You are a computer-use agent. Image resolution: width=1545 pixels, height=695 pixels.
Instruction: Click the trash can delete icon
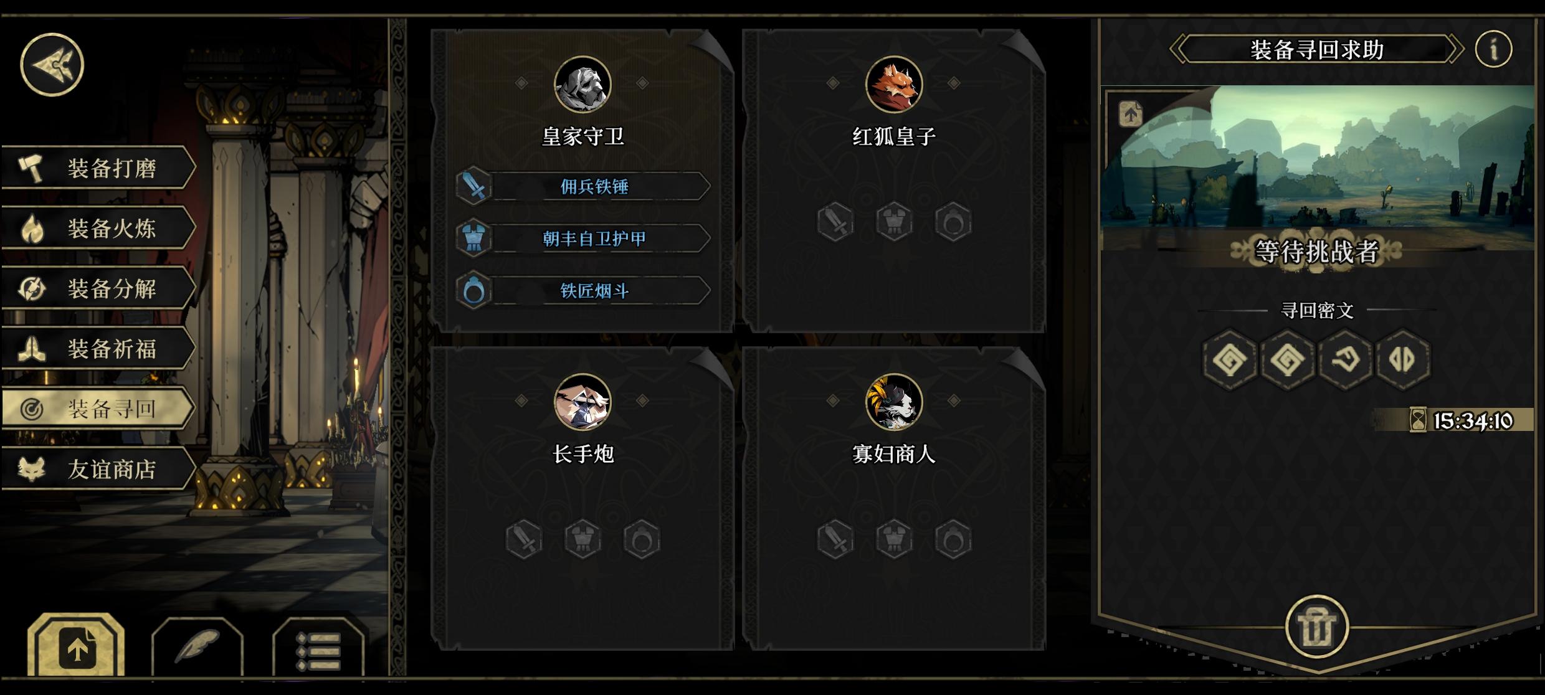pos(1317,626)
